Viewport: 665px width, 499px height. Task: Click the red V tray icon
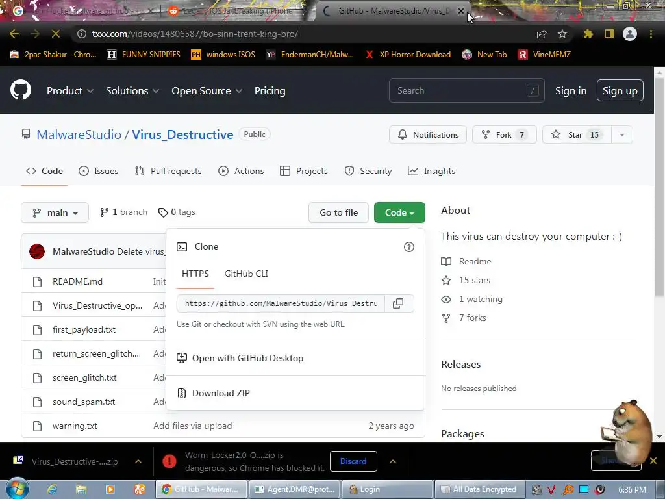click(x=552, y=490)
